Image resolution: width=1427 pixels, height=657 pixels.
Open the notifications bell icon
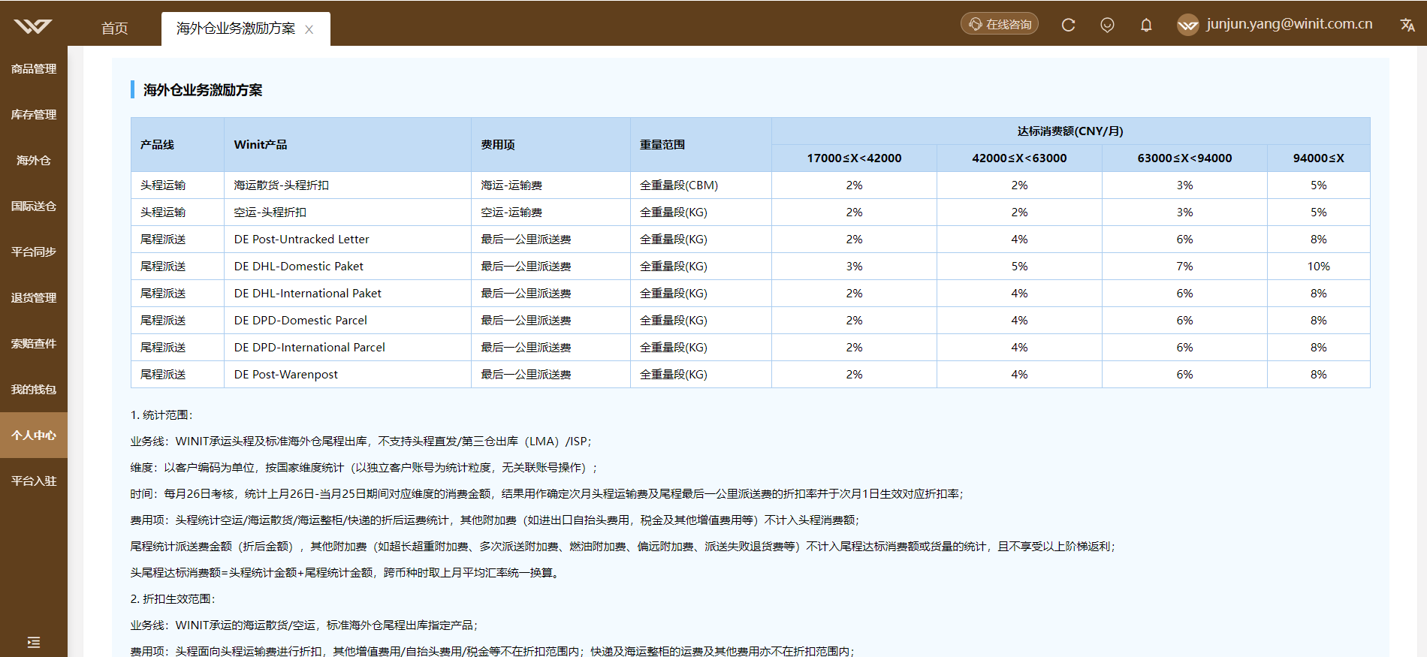[x=1146, y=25]
